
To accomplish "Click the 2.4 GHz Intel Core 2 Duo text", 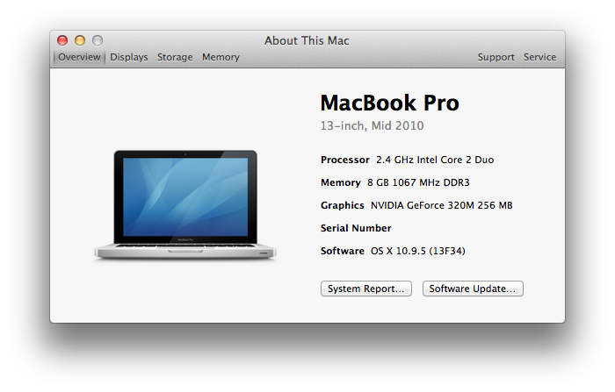I will click(435, 160).
